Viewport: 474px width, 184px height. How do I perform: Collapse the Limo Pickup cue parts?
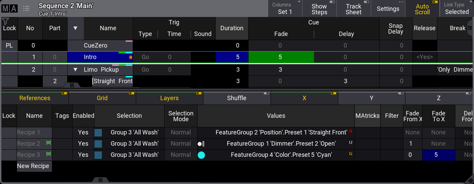(x=75, y=70)
